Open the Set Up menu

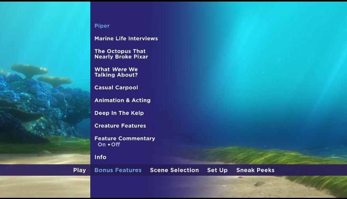217,170
